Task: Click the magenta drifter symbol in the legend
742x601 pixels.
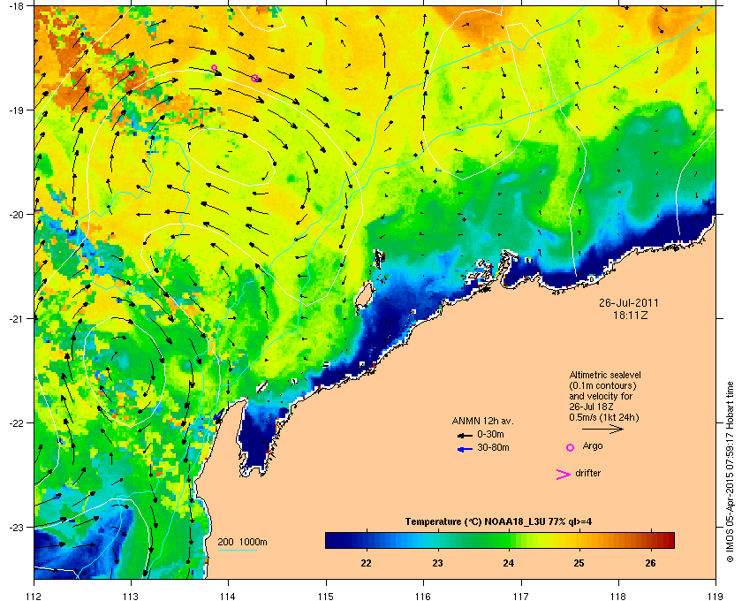Action: tap(564, 475)
